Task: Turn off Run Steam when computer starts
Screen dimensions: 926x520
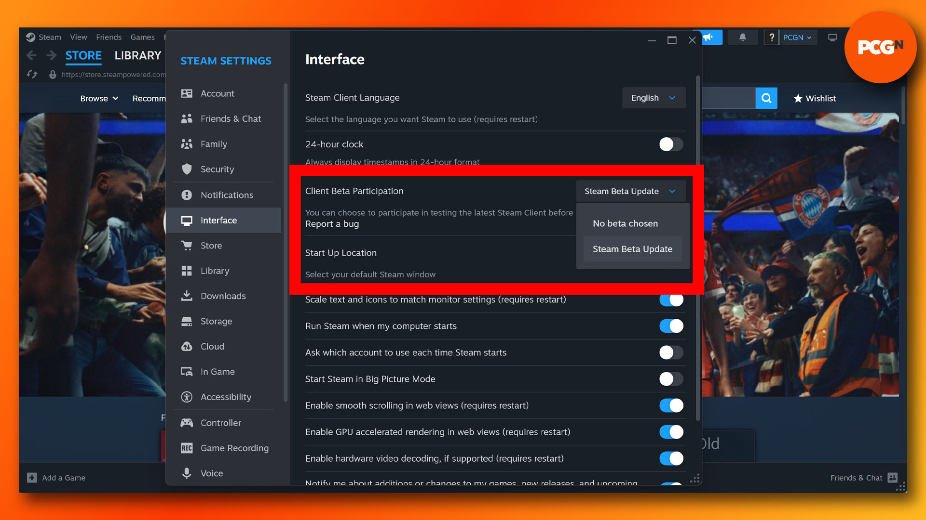Action: (x=671, y=326)
